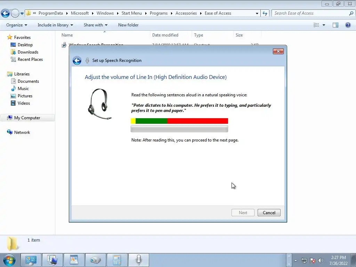Click the ProgramData breadcrumb segment

coord(51,13)
